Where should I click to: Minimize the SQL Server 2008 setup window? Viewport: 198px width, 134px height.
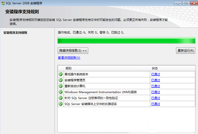tap(178, 3)
